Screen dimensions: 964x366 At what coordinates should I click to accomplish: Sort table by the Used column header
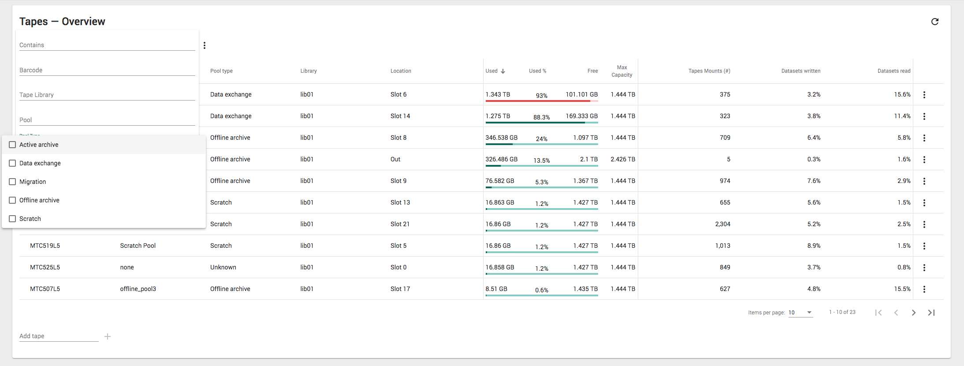(492, 71)
